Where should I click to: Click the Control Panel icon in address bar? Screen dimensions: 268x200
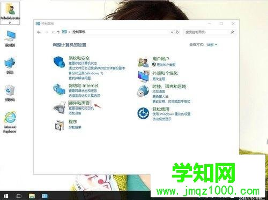pos(64,32)
